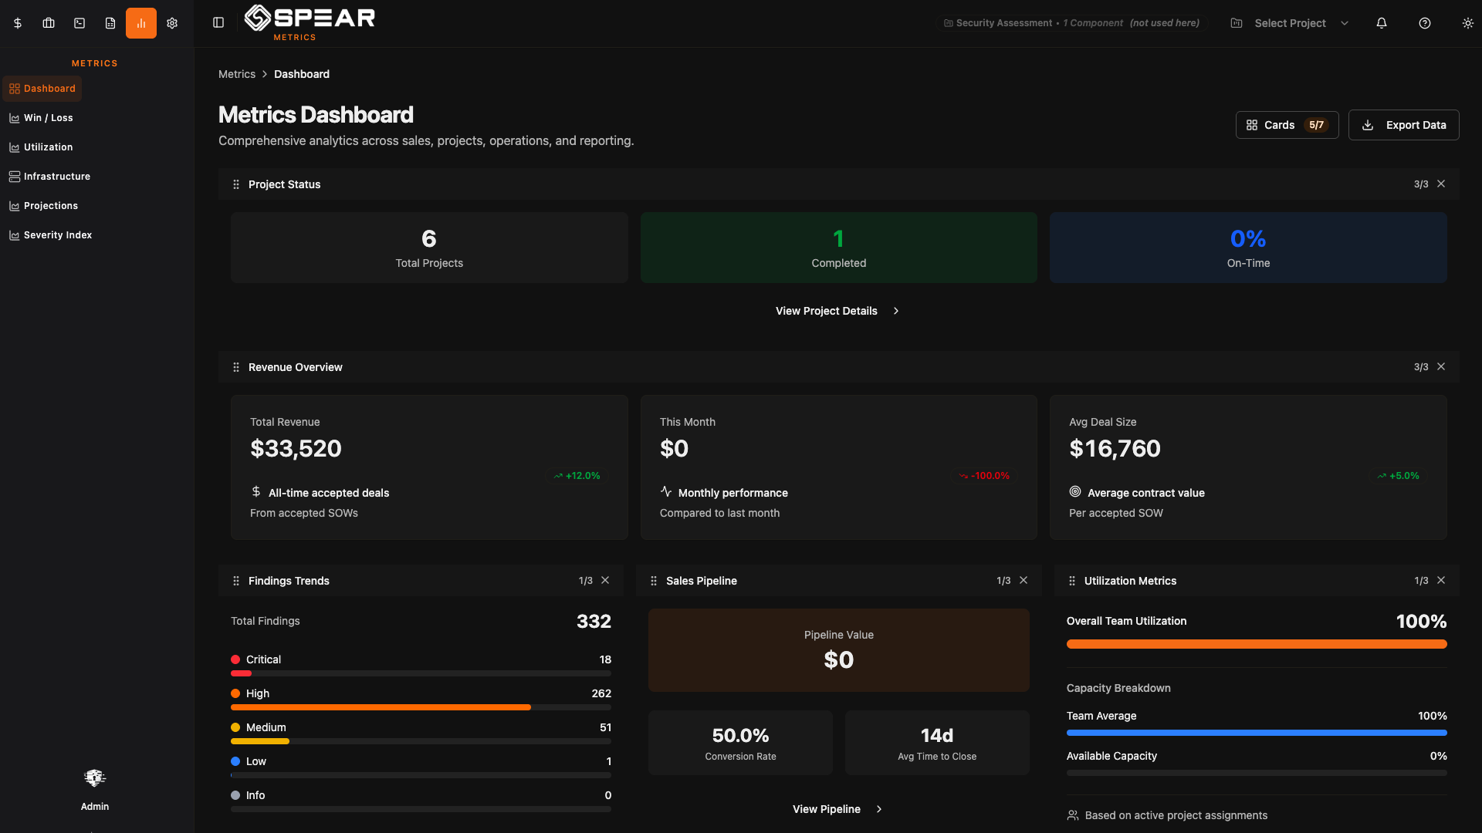Toggle the Cards 5/7 visibility selector
The width and height of the screenshot is (1482, 833).
pos(1286,124)
